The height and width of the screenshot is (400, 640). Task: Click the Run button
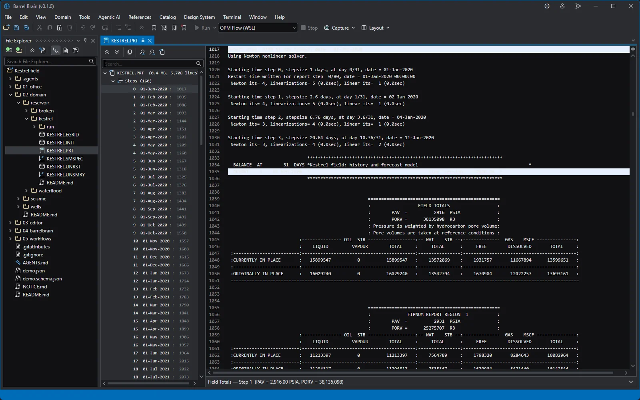coord(202,28)
